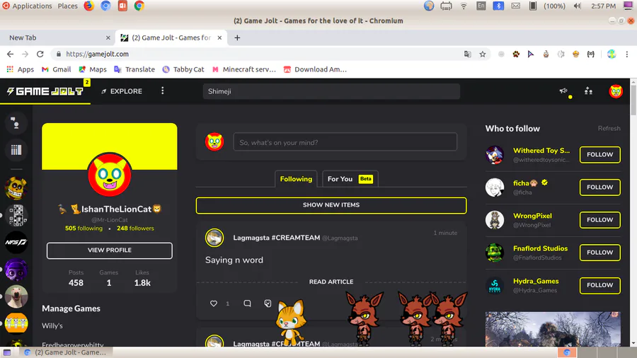
Task: Show new items in the feed
Action: 331,205
